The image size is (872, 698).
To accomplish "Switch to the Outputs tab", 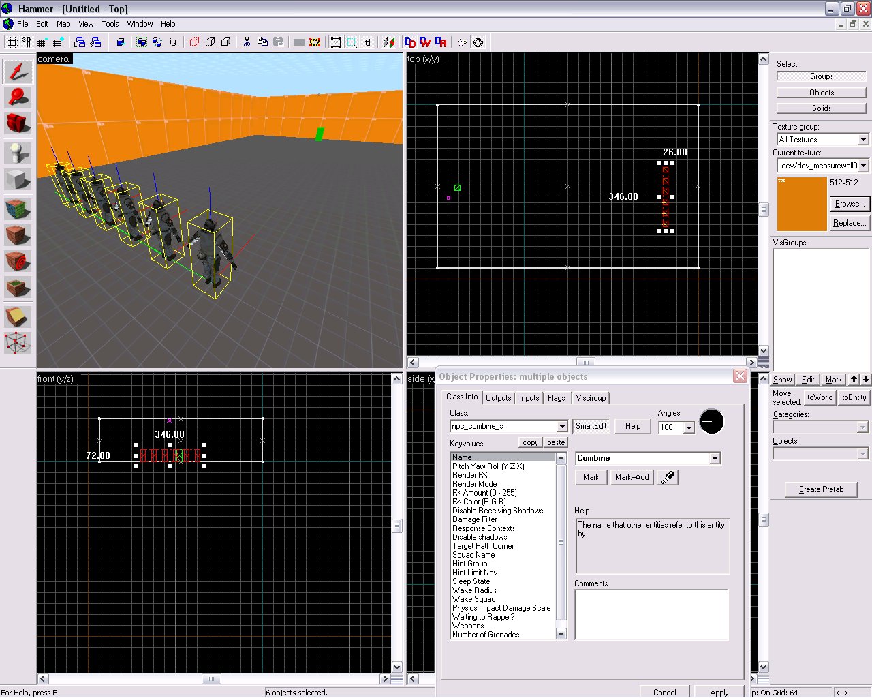I will click(498, 398).
